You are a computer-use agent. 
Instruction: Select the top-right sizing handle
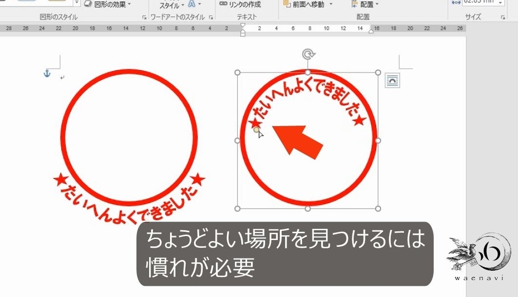tap(378, 73)
